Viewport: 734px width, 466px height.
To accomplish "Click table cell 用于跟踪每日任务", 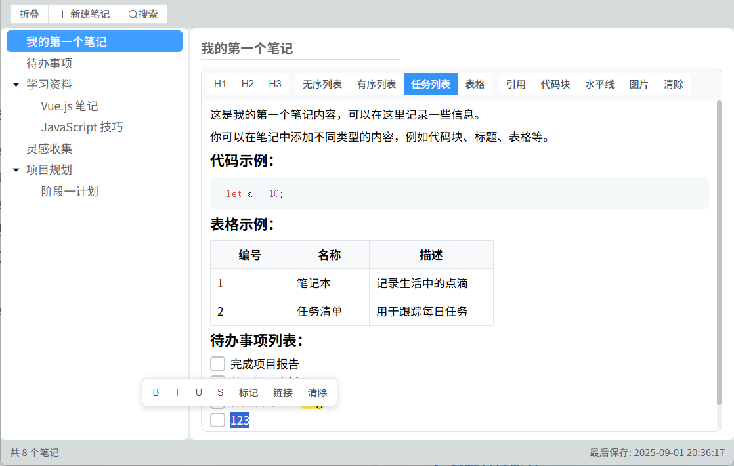I will coord(431,311).
